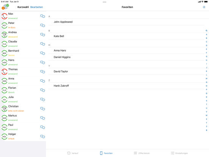The width and height of the screenshot is (209, 157).
Task: Tap the Wi-Fi indicator in status bar
Action: (x=202, y=2)
